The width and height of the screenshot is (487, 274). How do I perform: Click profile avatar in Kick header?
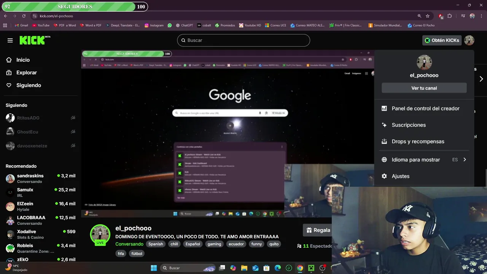[469, 40]
